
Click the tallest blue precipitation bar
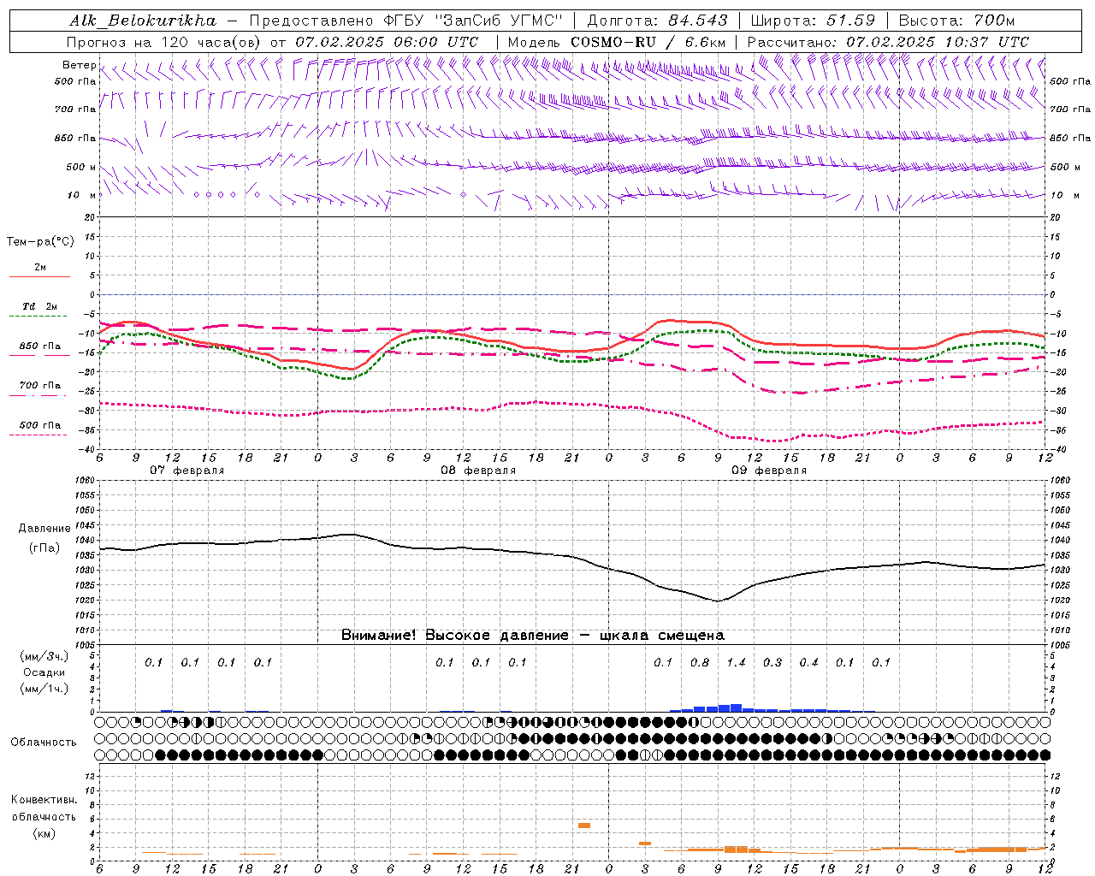click(x=736, y=707)
